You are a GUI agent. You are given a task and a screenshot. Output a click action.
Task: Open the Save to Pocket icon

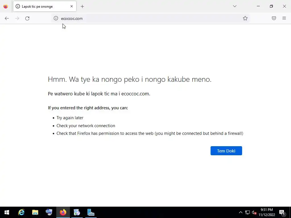[274, 18]
